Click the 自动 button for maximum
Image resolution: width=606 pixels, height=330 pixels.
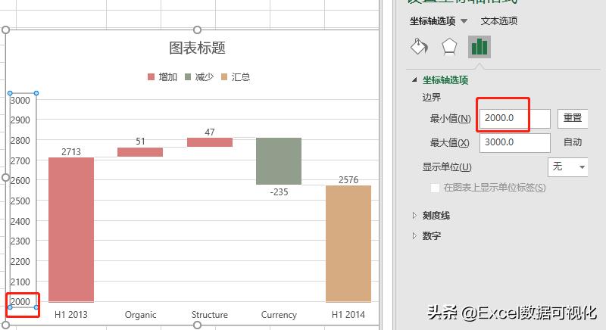click(573, 142)
